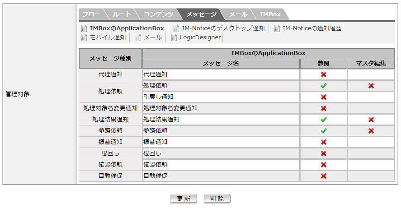Open the モバイル通知 link
Image resolution: width=401 pixels, height=208 pixels.
[x=108, y=37]
